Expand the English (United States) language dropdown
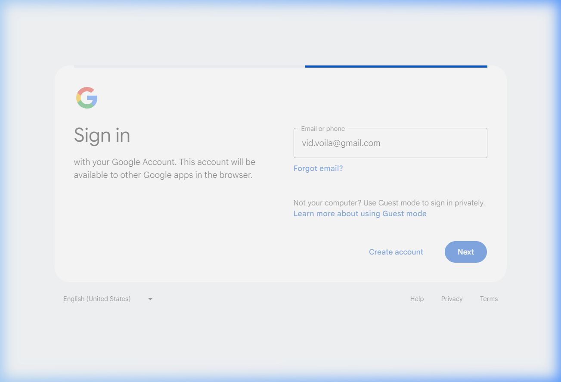Image resolution: width=561 pixels, height=382 pixels. (97, 299)
